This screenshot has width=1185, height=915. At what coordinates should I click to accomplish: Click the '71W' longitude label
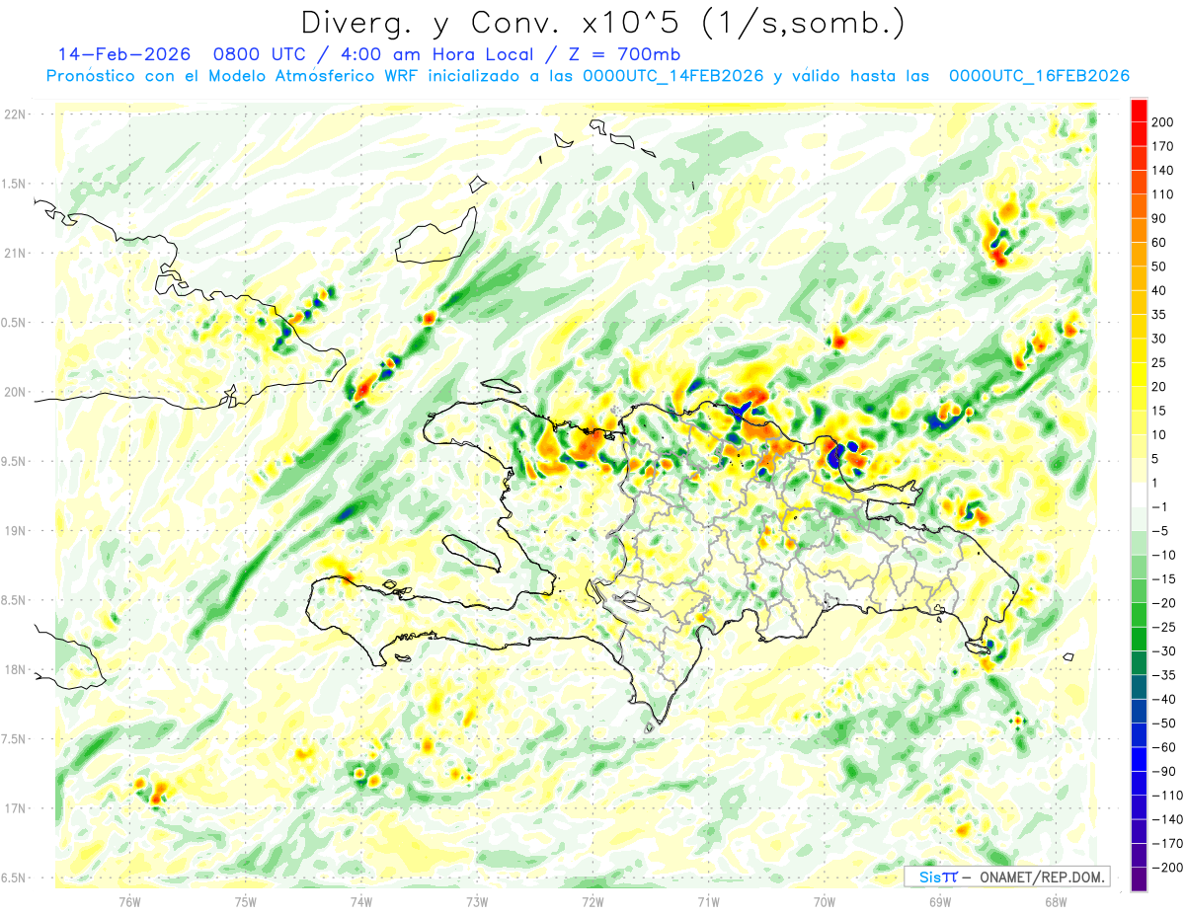tap(708, 902)
